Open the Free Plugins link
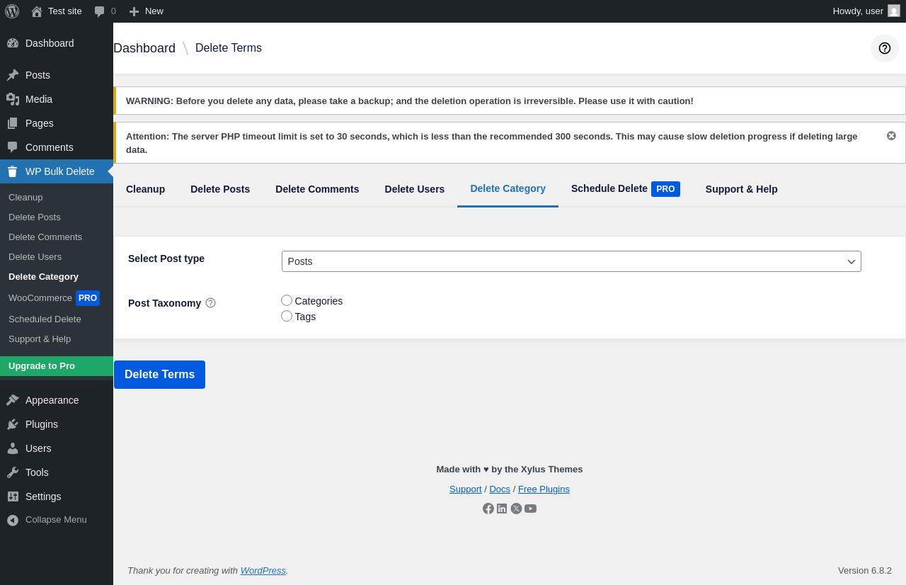 click(x=544, y=489)
